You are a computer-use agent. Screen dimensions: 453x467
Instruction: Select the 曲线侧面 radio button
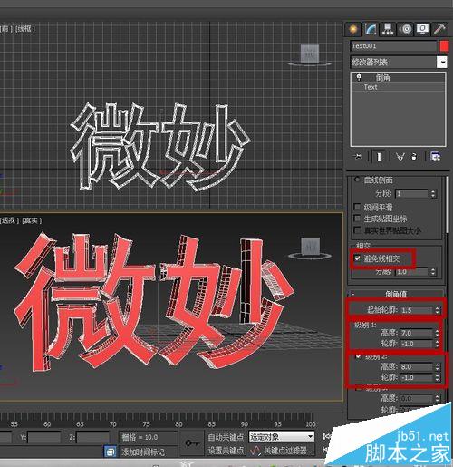point(357,180)
